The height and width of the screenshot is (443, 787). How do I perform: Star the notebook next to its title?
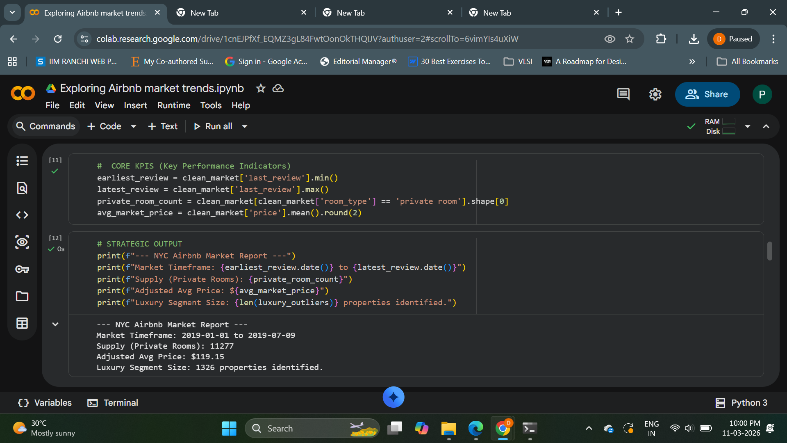[x=261, y=88]
